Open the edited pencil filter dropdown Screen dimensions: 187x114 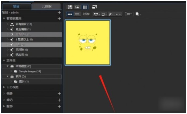click(111, 14)
